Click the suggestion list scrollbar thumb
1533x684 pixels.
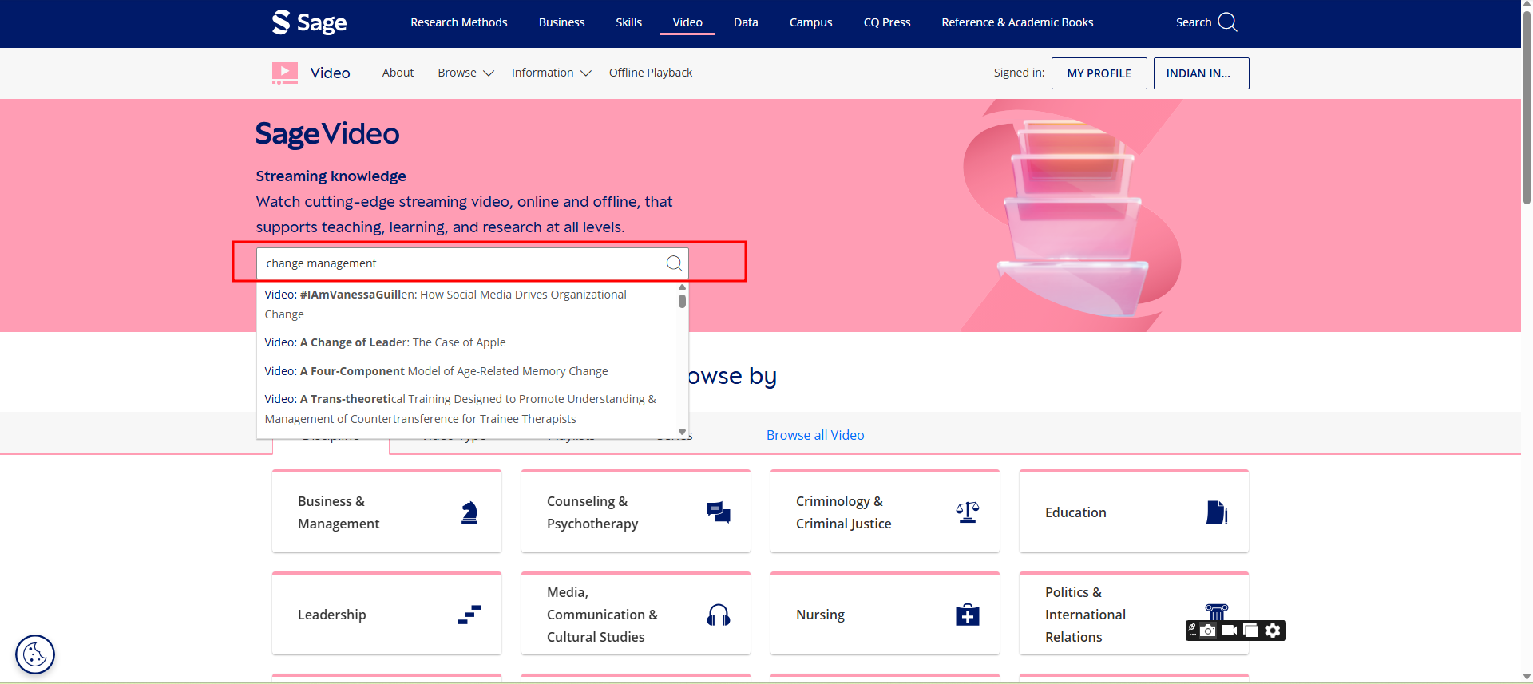(682, 301)
